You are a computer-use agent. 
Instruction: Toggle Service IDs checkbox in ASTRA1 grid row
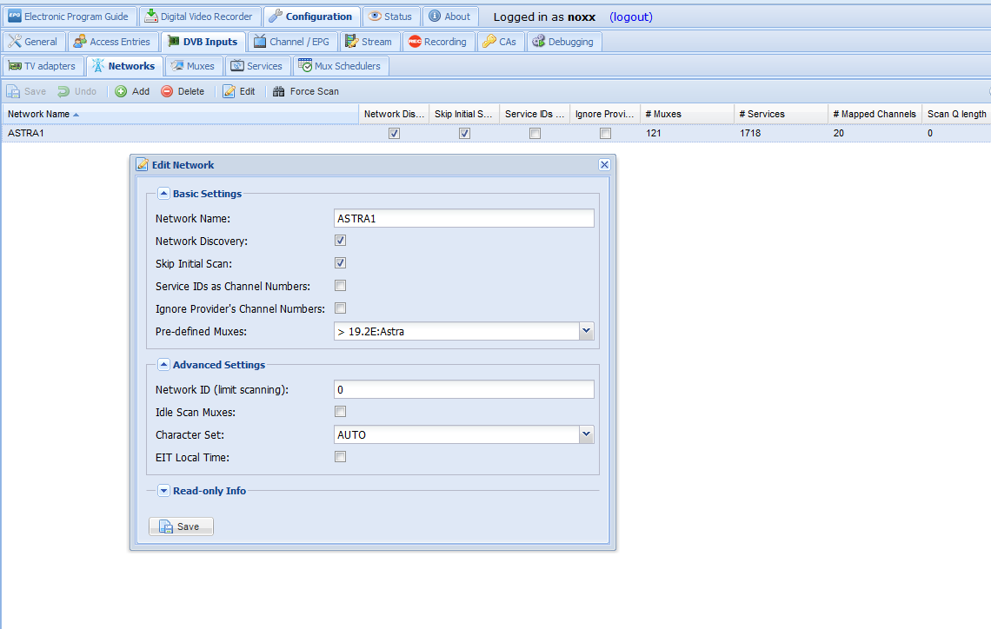click(x=535, y=133)
